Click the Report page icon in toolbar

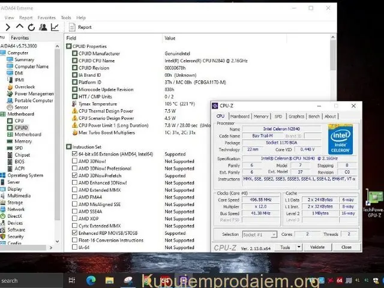point(71,27)
